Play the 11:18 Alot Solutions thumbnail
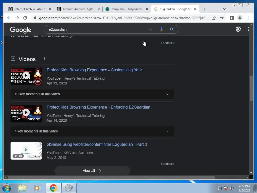This screenshot has height=193, width=257. 26,151
